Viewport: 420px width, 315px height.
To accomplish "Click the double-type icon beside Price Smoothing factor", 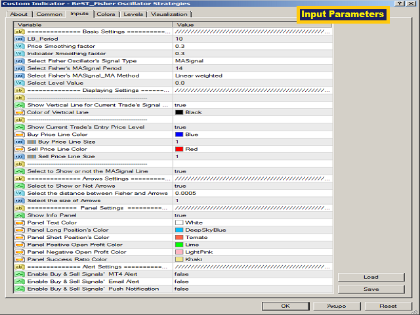I will pyautogui.click(x=20, y=46).
